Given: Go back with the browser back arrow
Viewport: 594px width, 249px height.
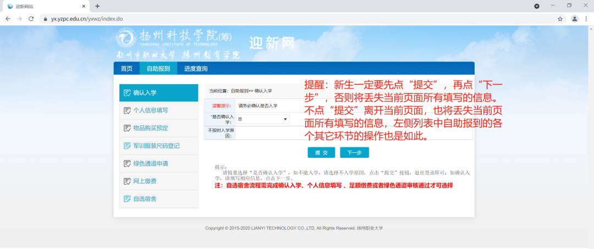Looking at the screenshot, I should pos(8,19).
